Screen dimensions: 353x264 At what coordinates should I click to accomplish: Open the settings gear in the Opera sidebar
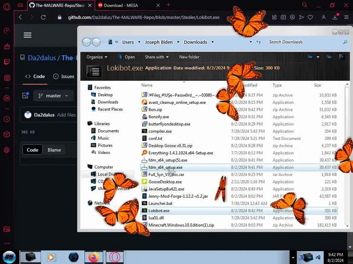[7, 150]
